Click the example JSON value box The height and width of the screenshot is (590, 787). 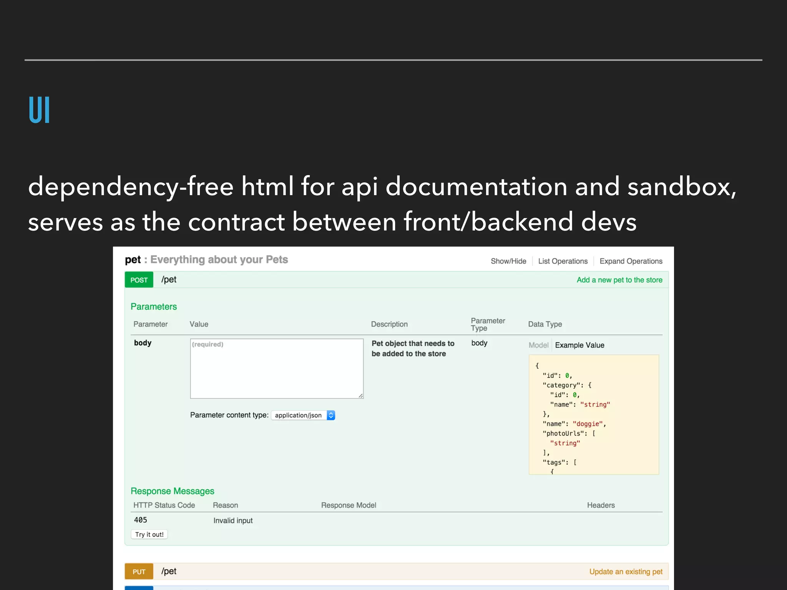click(594, 414)
